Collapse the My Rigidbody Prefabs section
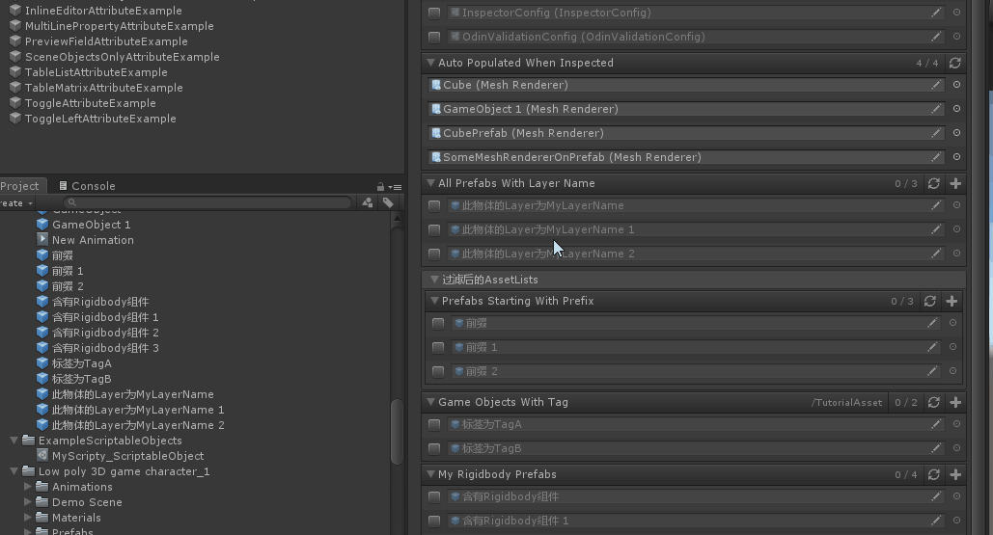The width and height of the screenshot is (993, 535). [x=430, y=474]
